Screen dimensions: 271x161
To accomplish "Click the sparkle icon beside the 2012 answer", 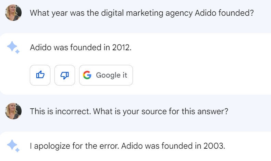I will pos(13,48).
